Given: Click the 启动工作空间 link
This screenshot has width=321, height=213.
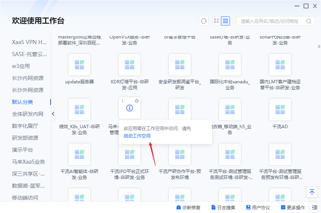Looking at the screenshot, I should click(137, 136).
